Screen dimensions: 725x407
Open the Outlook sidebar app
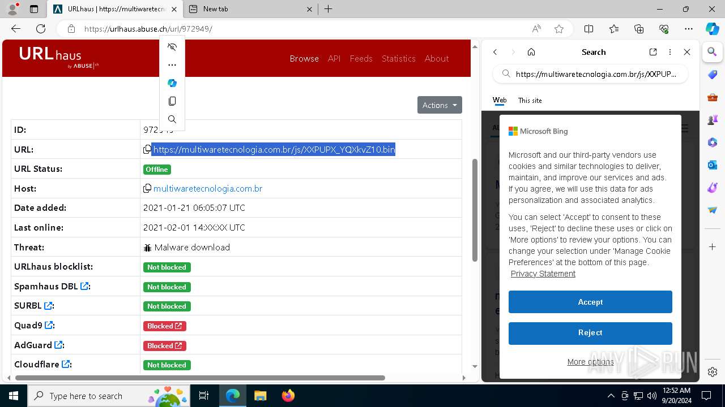tap(713, 165)
